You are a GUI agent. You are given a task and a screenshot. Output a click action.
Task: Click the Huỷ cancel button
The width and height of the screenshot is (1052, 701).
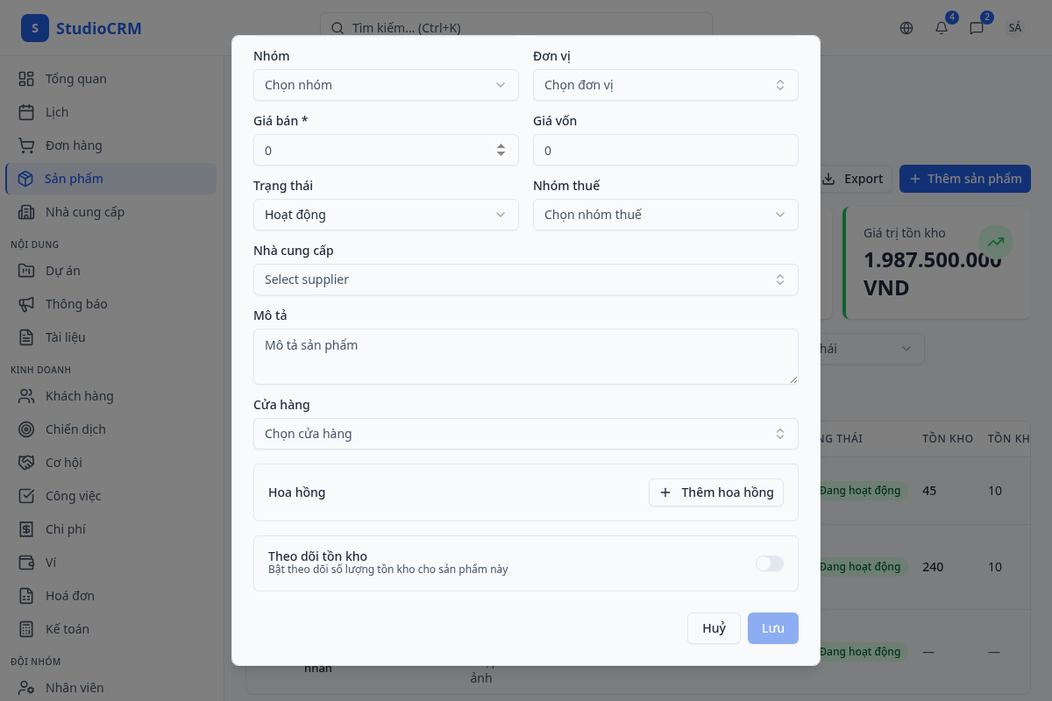tap(714, 628)
